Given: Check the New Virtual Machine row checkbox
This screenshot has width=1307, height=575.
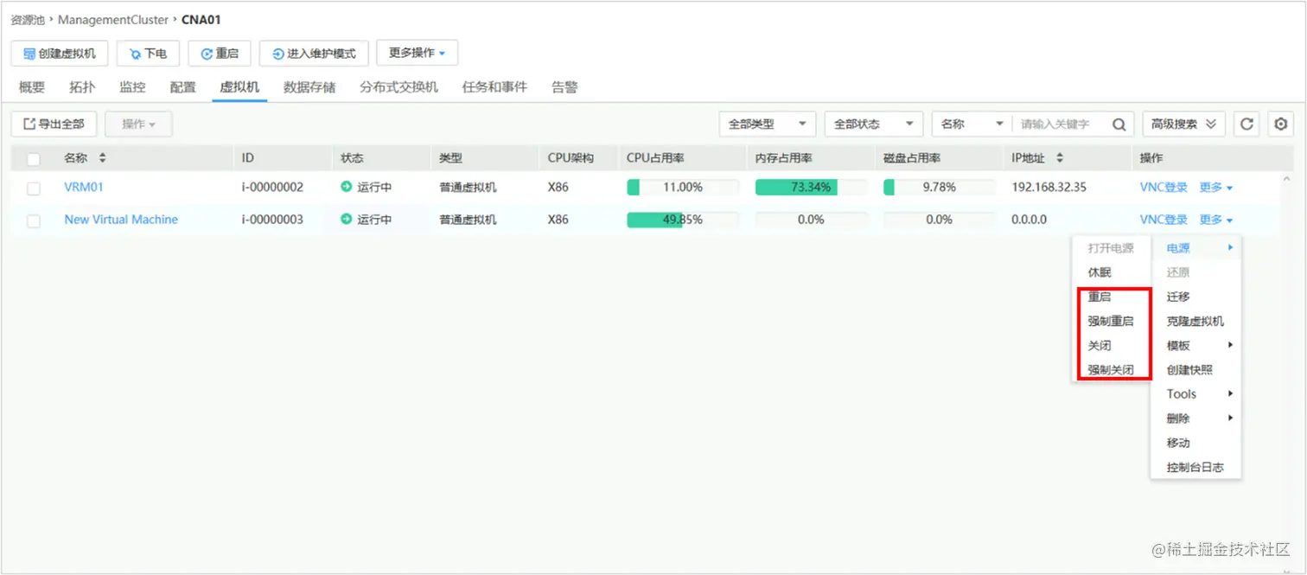Looking at the screenshot, I should click(34, 220).
